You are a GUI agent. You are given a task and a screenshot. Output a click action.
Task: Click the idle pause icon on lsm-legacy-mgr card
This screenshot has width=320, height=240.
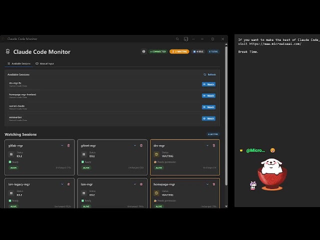(11, 193)
